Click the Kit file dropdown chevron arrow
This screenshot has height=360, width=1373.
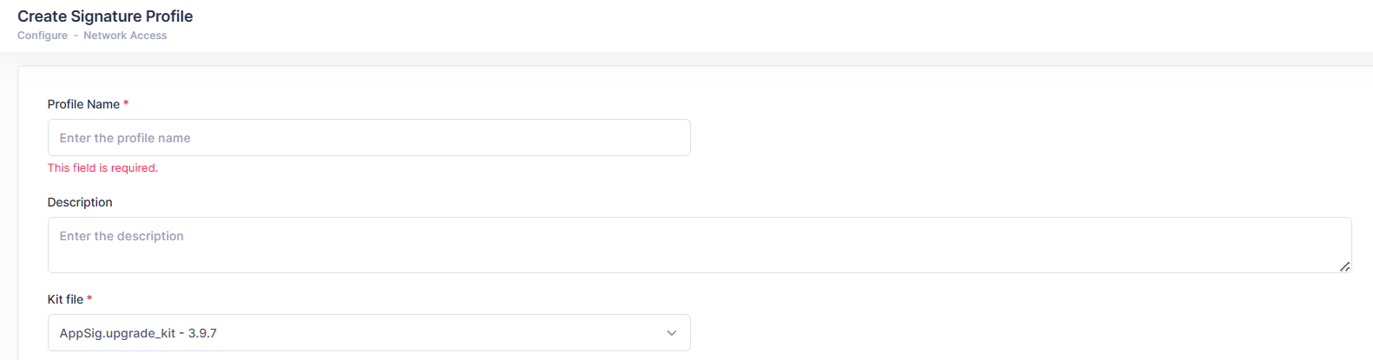(x=671, y=333)
